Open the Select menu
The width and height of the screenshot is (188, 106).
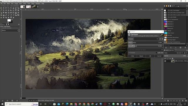[8, 4]
